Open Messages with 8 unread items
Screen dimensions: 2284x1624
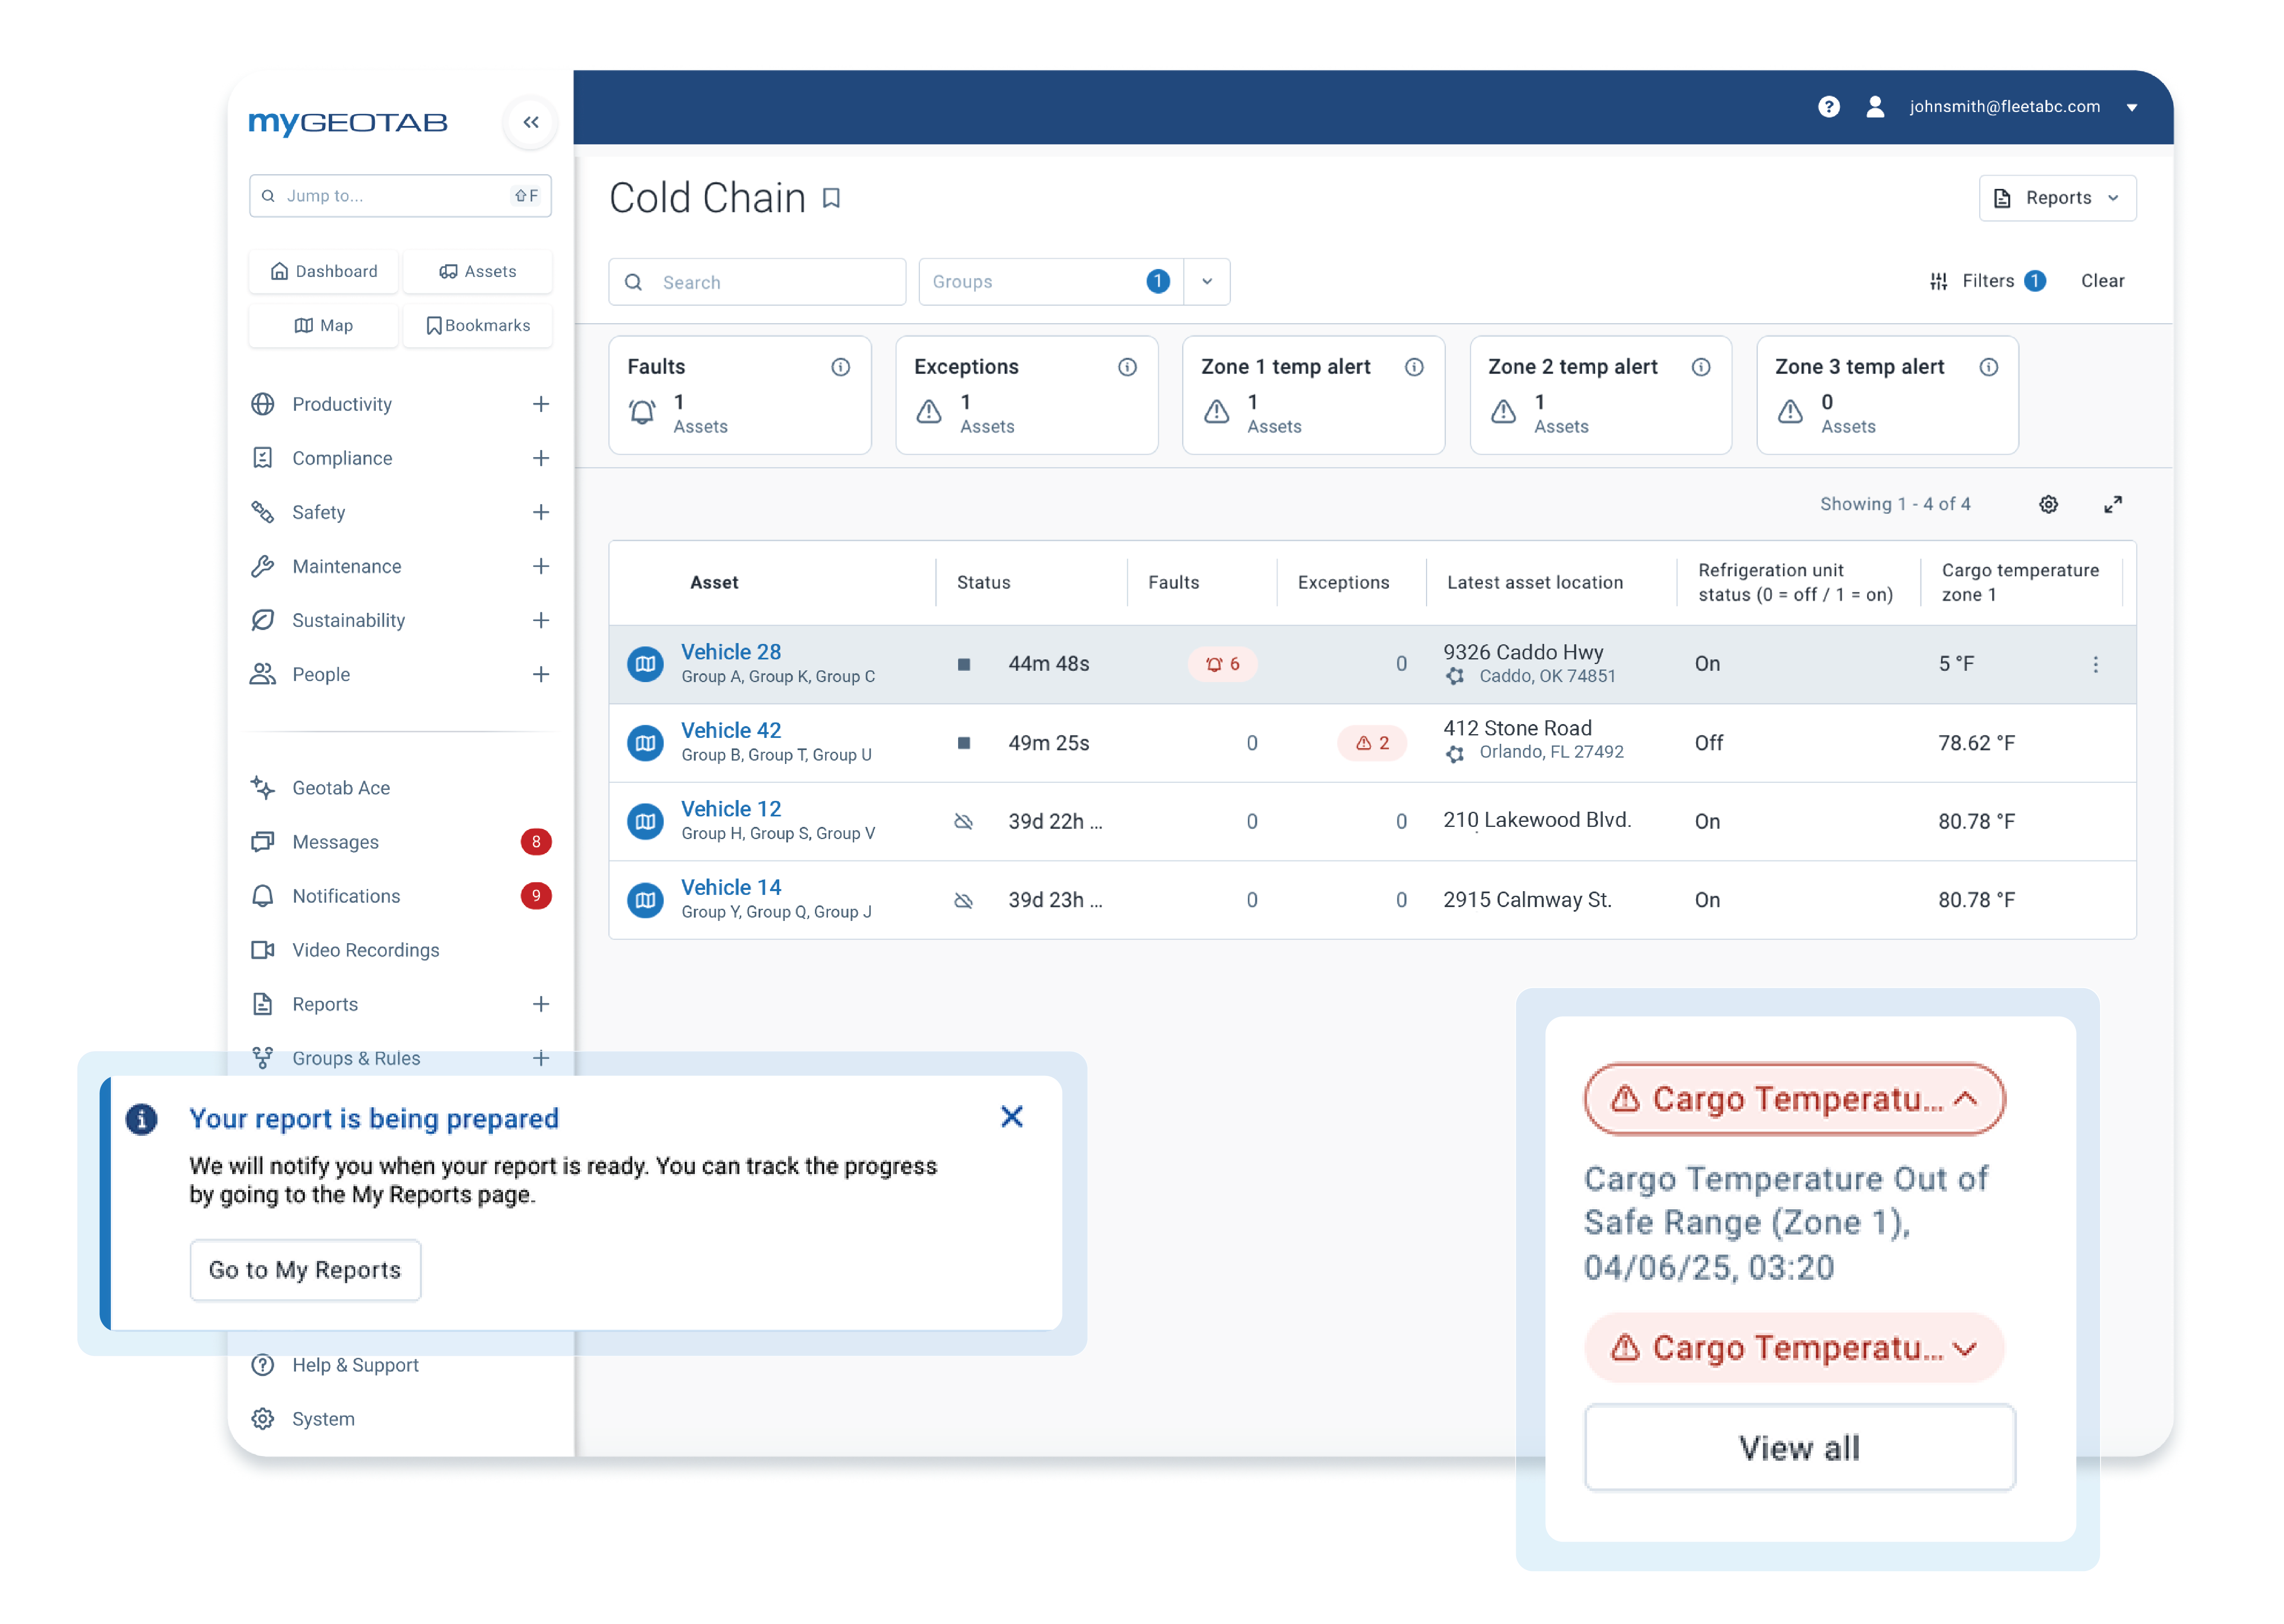pyautogui.click(x=335, y=842)
